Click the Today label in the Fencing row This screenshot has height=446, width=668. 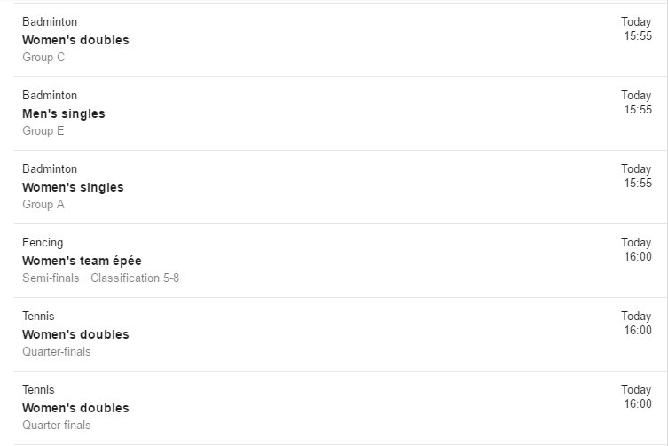636,243
